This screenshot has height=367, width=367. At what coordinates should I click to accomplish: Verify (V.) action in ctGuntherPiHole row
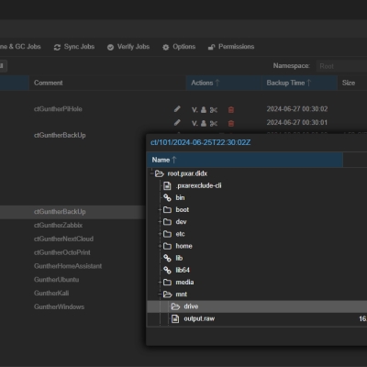[x=195, y=110]
